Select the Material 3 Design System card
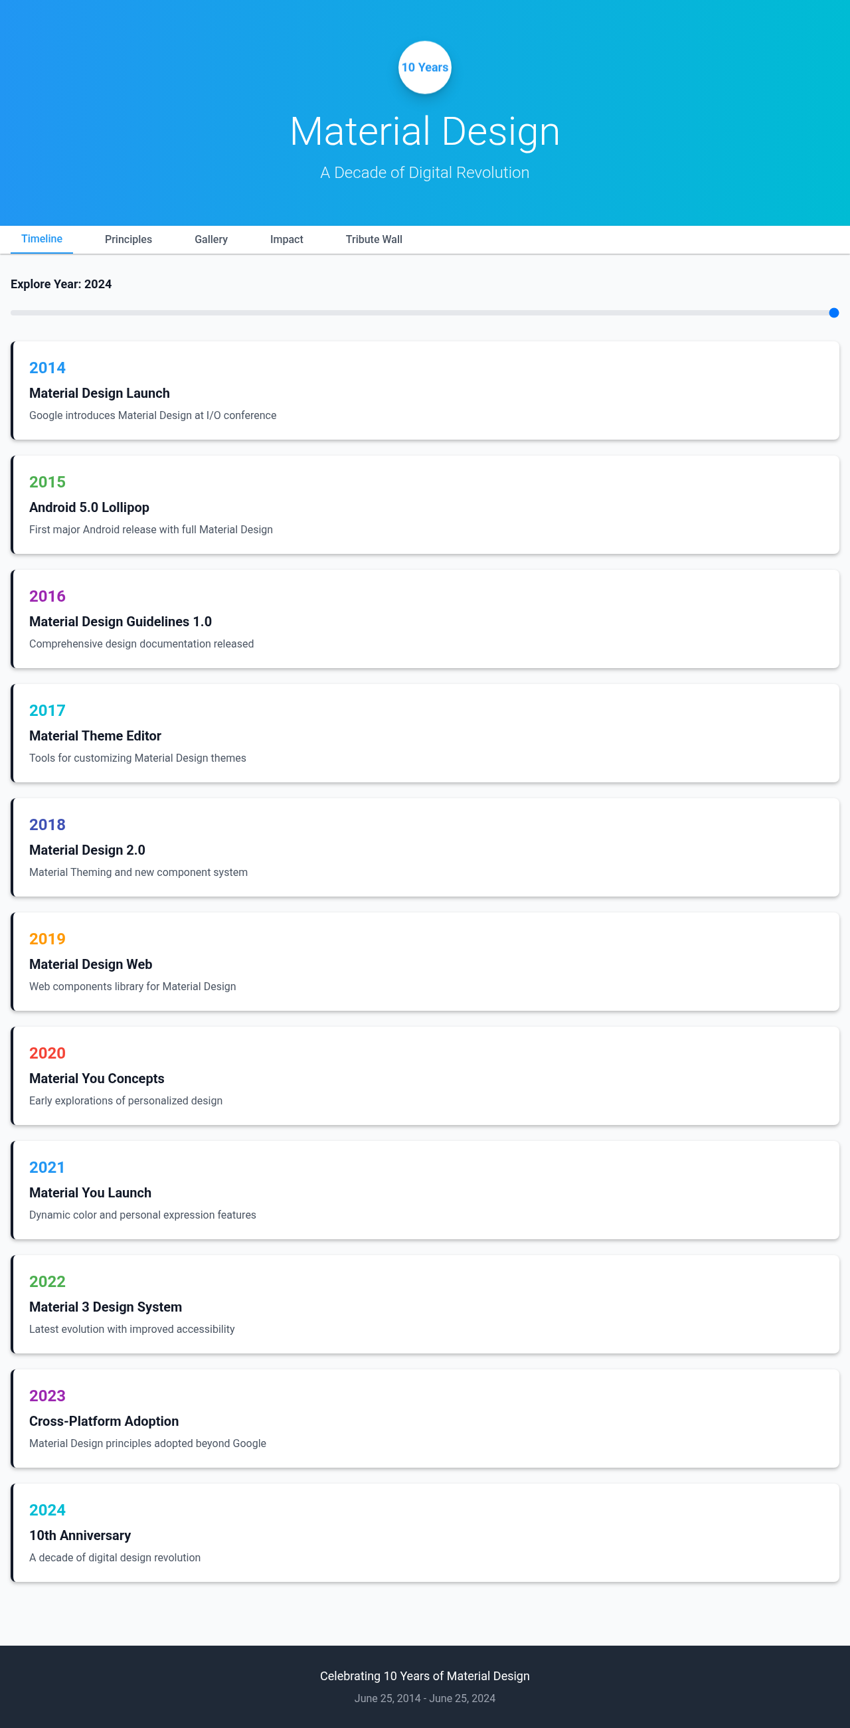 point(424,1304)
